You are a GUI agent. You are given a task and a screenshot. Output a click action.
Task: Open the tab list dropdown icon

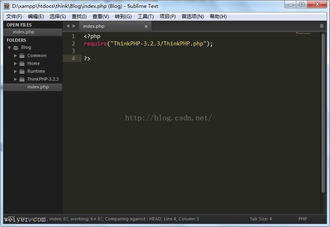pos(322,26)
